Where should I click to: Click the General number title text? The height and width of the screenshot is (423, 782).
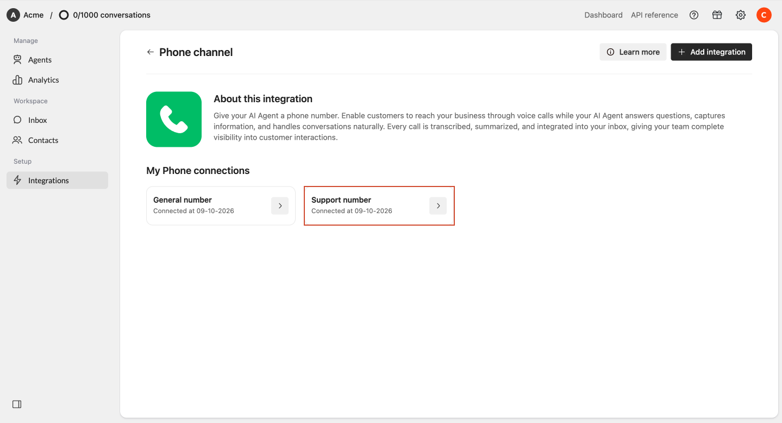tap(183, 200)
